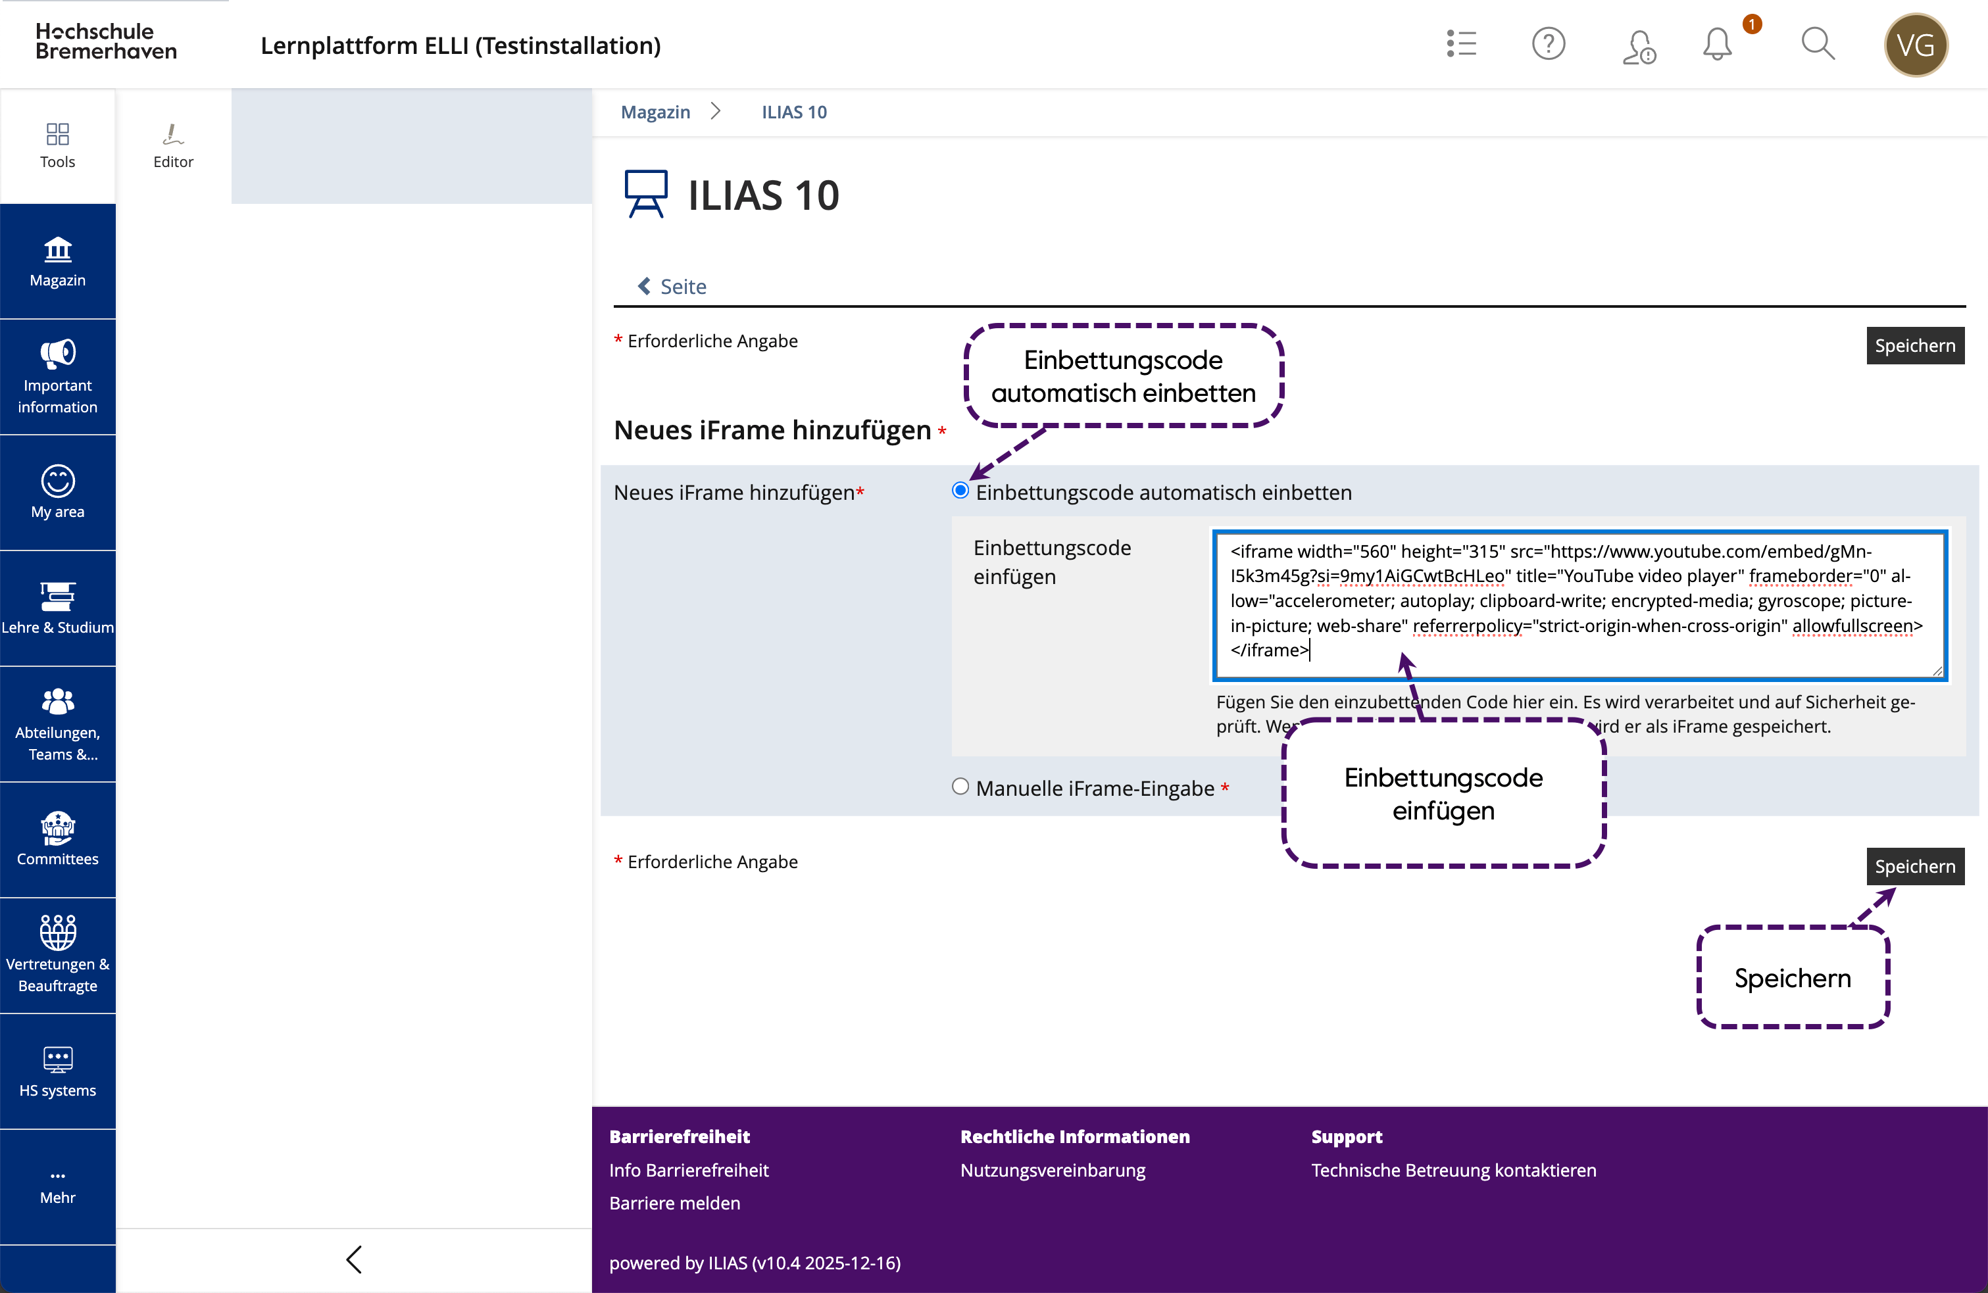Open notifications bell icon
The height and width of the screenshot is (1293, 1988).
pos(1718,44)
